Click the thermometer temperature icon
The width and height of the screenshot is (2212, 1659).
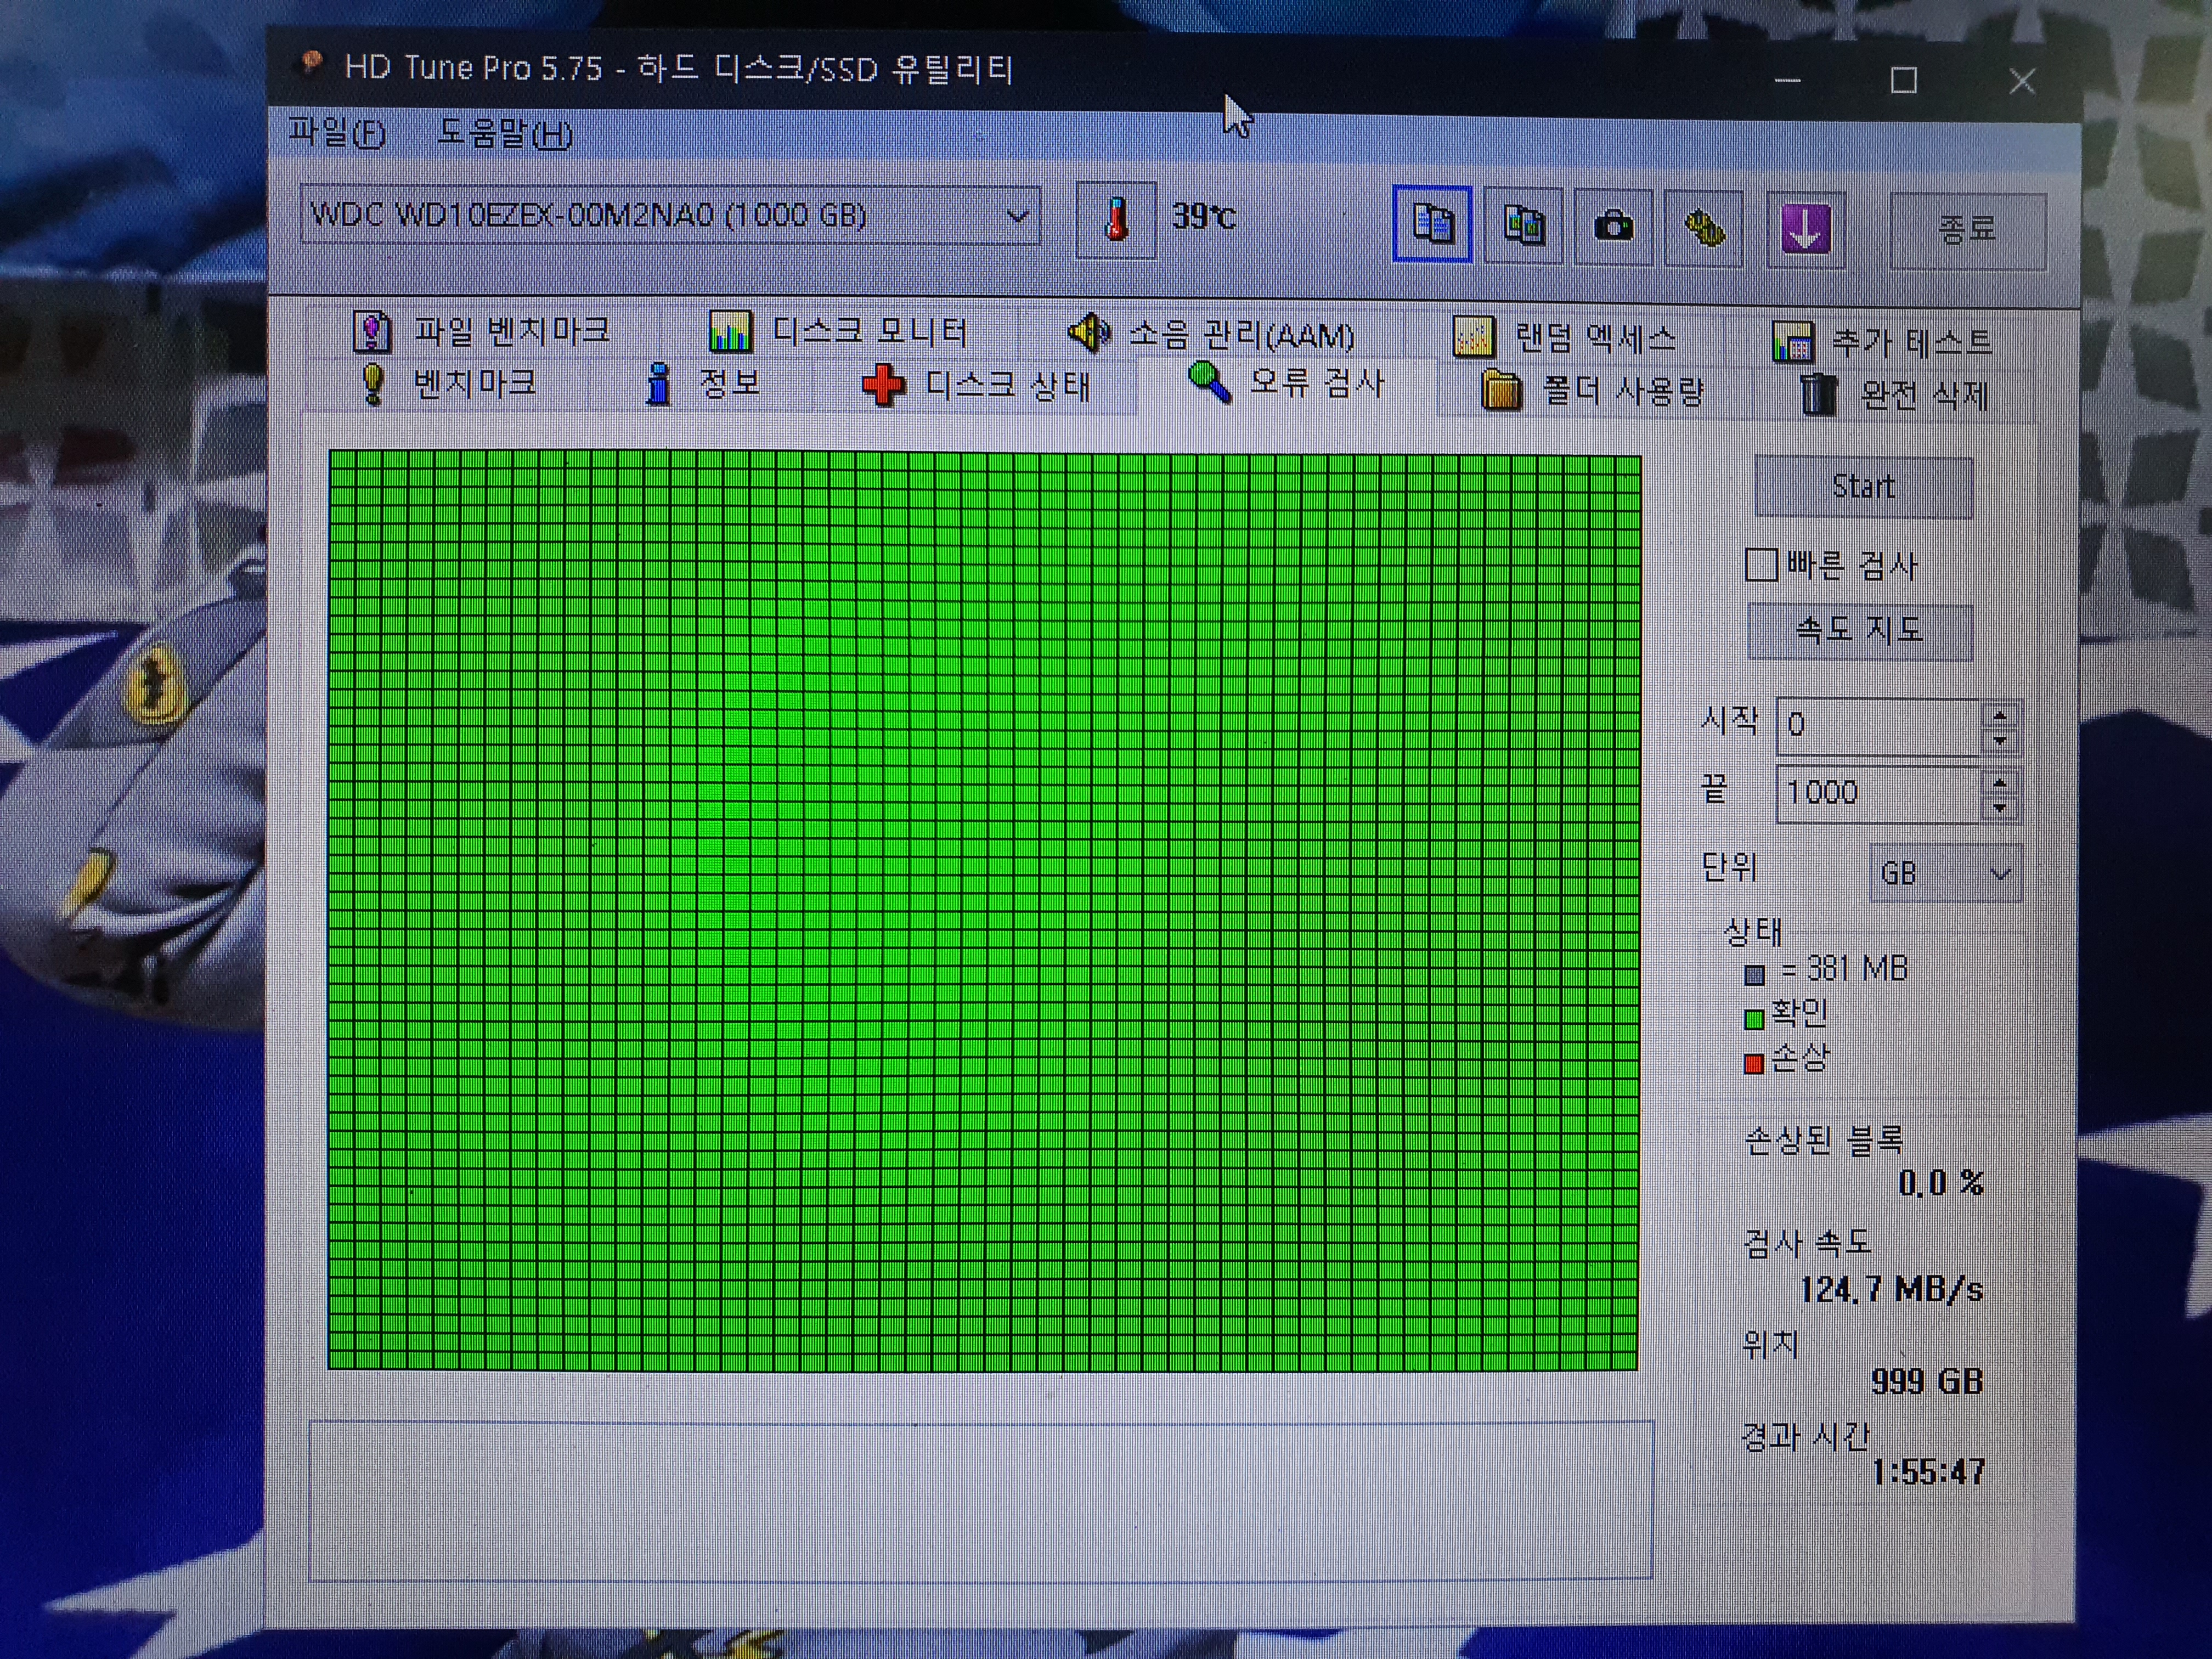(1116, 219)
